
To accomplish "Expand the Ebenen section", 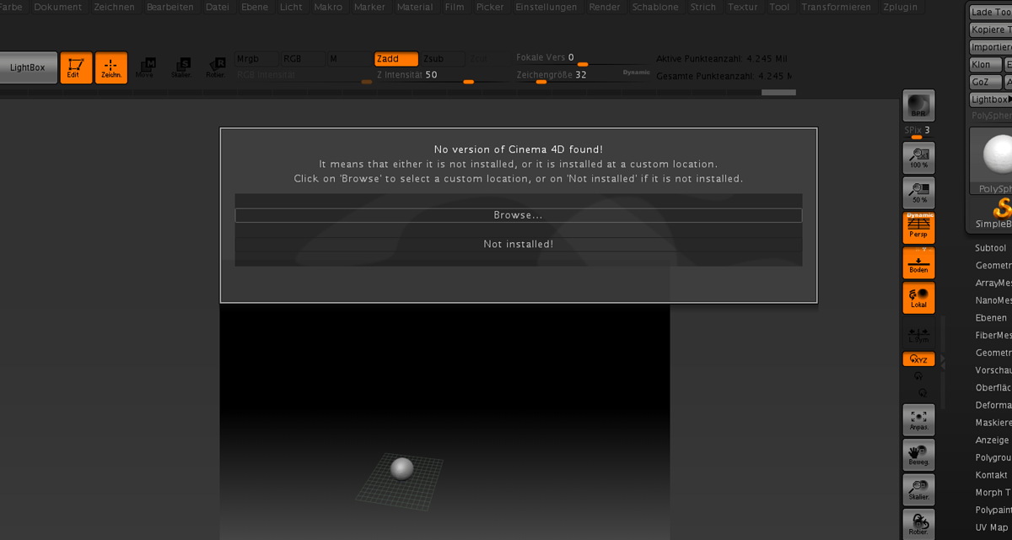I will click(991, 318).
